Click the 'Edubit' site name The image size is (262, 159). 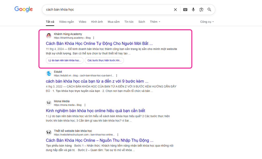58,72
